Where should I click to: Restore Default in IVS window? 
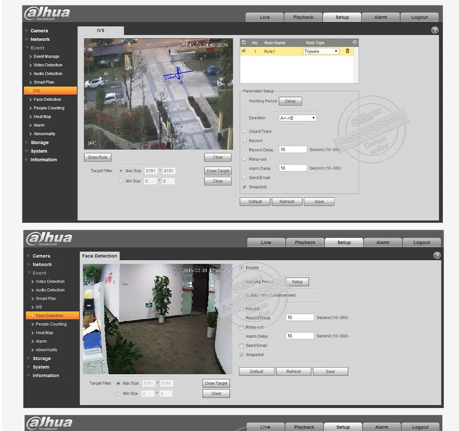255,202
